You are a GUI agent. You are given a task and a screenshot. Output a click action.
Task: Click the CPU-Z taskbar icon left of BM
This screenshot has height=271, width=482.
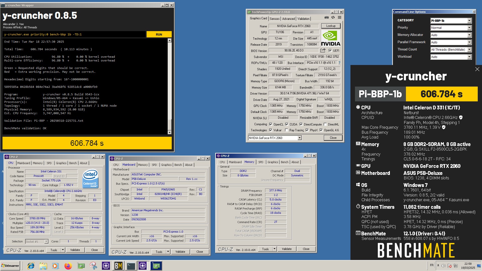click(106, 266)
